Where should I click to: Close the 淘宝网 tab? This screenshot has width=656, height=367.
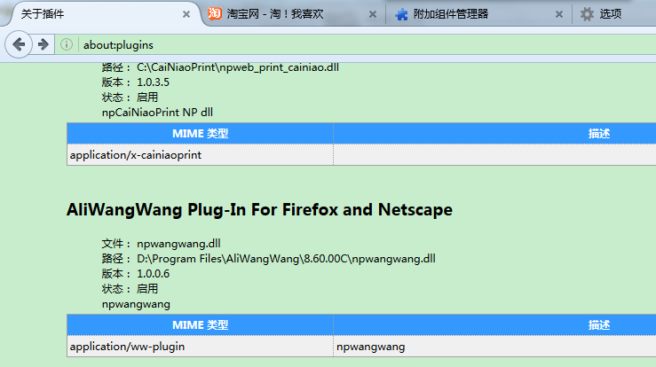coord(371,14)
